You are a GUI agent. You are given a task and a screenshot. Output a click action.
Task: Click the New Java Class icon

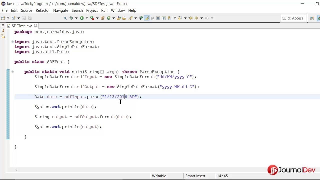tap(108, 18)
